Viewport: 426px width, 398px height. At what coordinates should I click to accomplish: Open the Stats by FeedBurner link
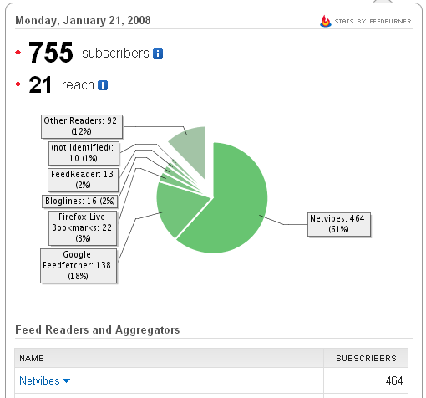click(373, 21)
